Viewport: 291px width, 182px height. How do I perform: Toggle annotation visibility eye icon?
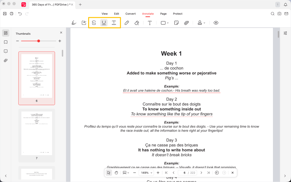coord(216,23)
